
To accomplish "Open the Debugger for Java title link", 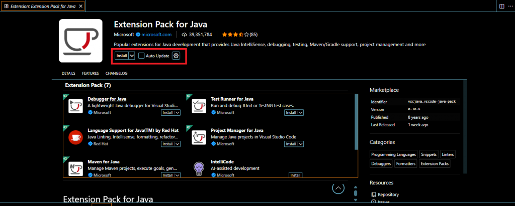I will pos(107,99).
